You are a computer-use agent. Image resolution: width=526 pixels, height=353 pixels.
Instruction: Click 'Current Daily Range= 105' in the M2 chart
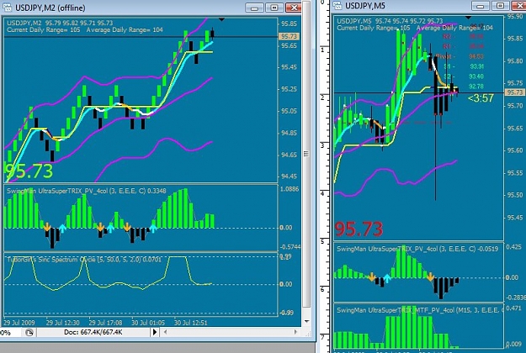[x=44, y=29]
